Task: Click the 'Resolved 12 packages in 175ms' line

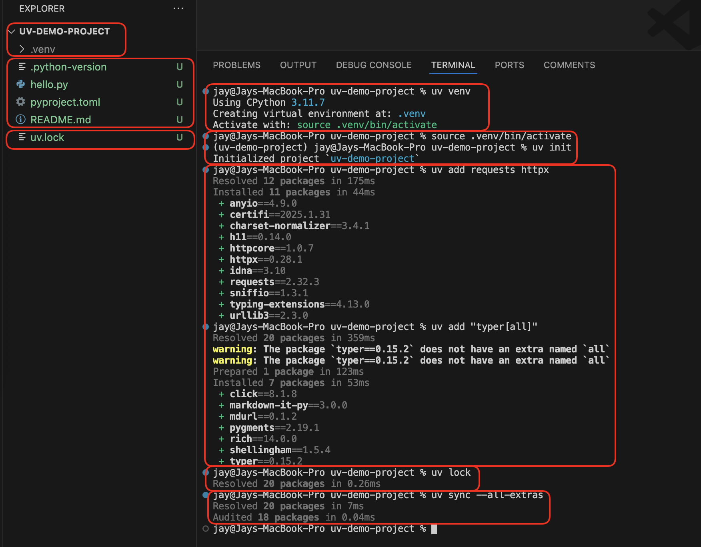Action: [294, 181]
